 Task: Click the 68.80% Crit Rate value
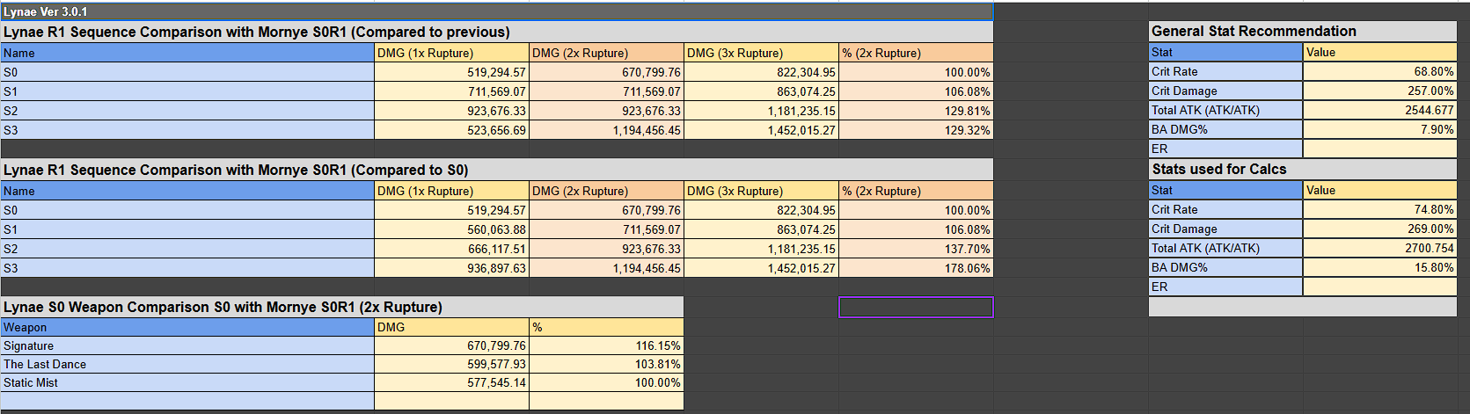(1379, 71)
